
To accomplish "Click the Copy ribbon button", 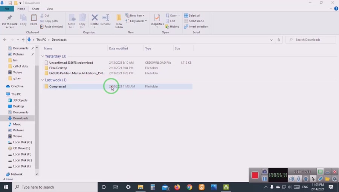I will pyautogui.click(x=23, y=20).
